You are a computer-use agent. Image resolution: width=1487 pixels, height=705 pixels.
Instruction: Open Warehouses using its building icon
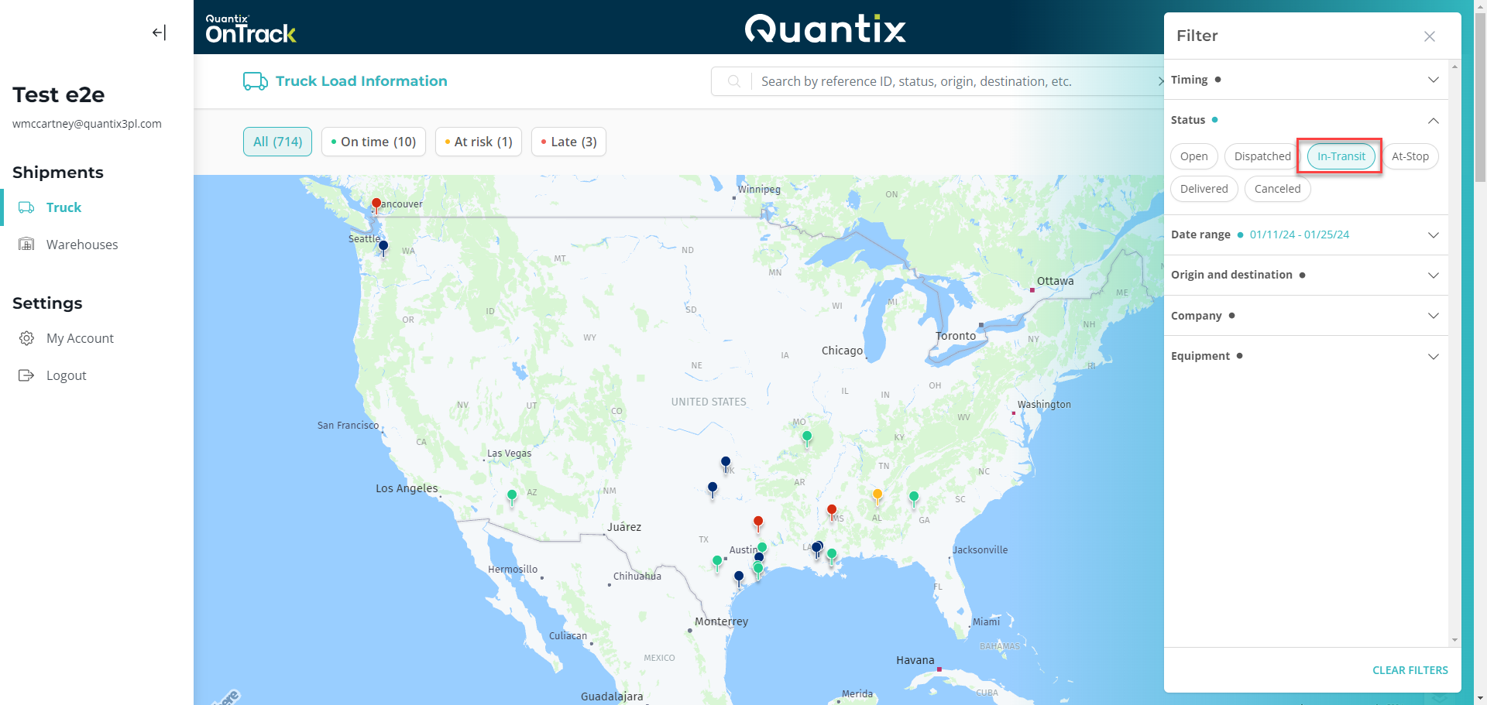[26, 244]
